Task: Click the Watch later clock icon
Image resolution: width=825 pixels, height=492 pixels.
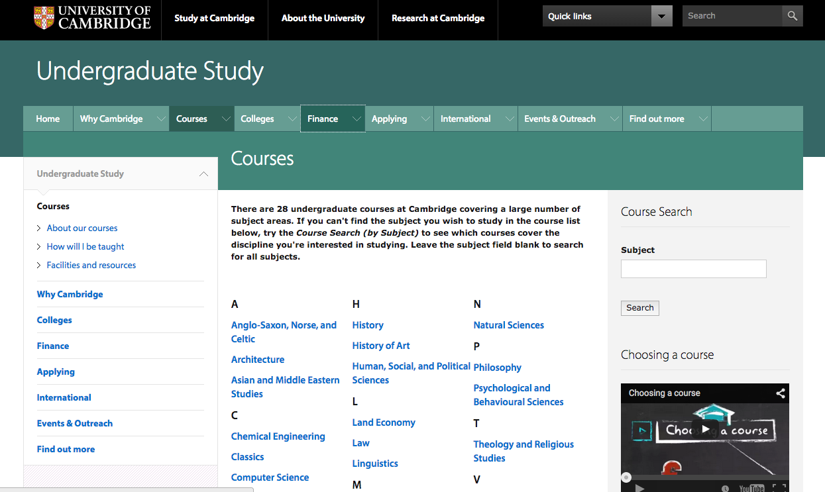Action: point(725,488)
